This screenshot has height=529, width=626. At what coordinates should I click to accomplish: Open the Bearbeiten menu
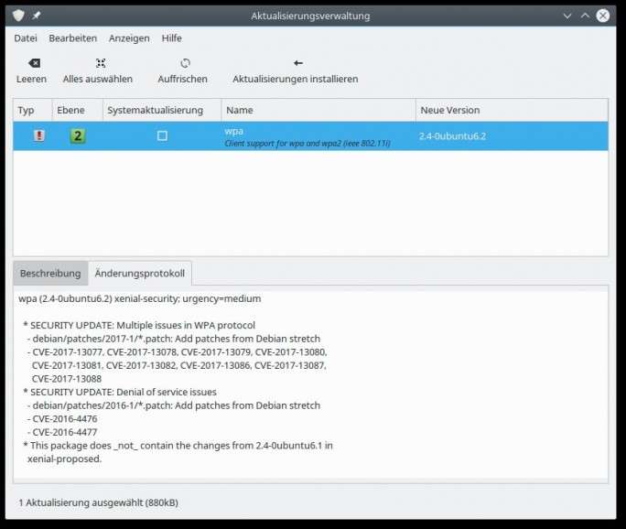tap(73, 38)
